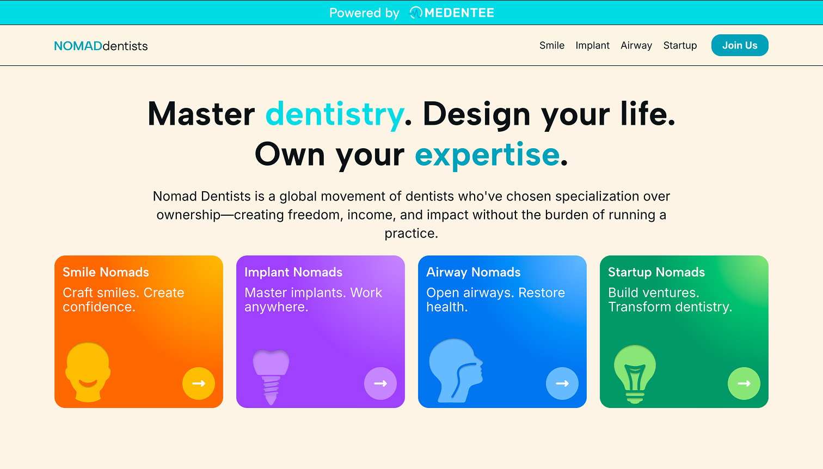Click the smiling head icon on Smile Nomads card

88,372
